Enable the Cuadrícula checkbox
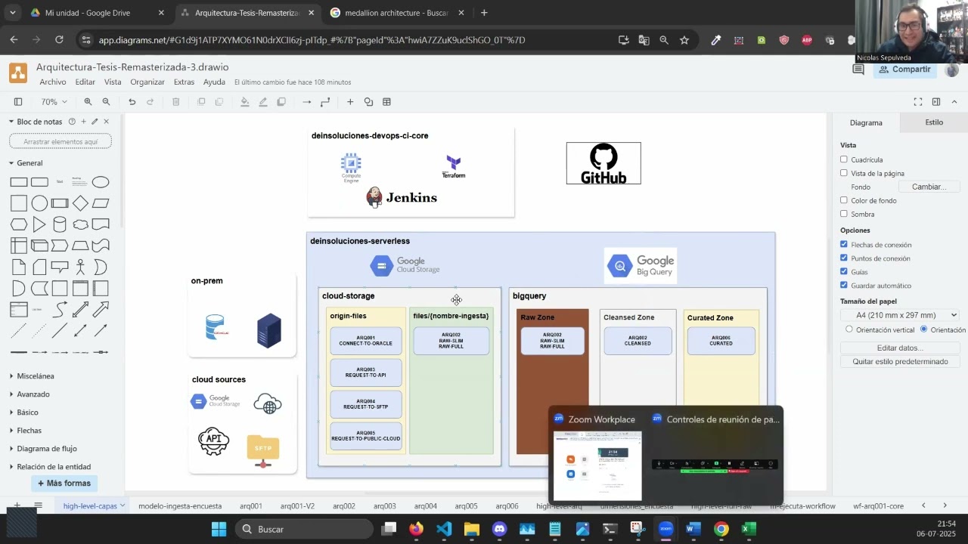This screenshot has height=544, width=968. [844, 159]
